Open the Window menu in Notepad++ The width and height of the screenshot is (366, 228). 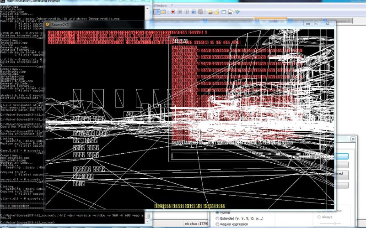[x=160, y=5]
